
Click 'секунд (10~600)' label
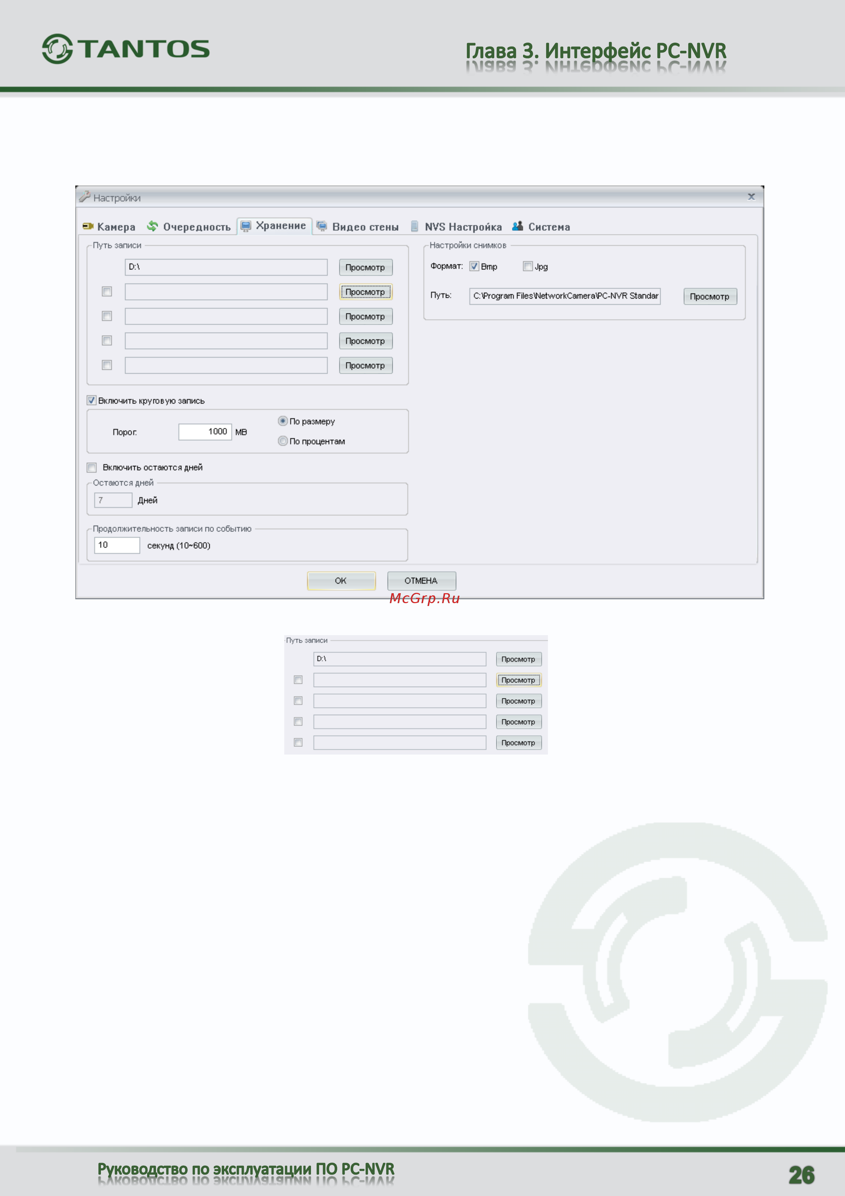coord(179,545)
